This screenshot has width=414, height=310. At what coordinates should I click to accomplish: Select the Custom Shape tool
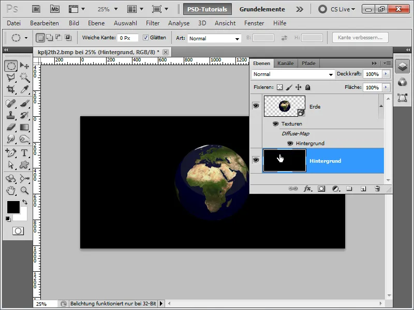pos(24,165)
